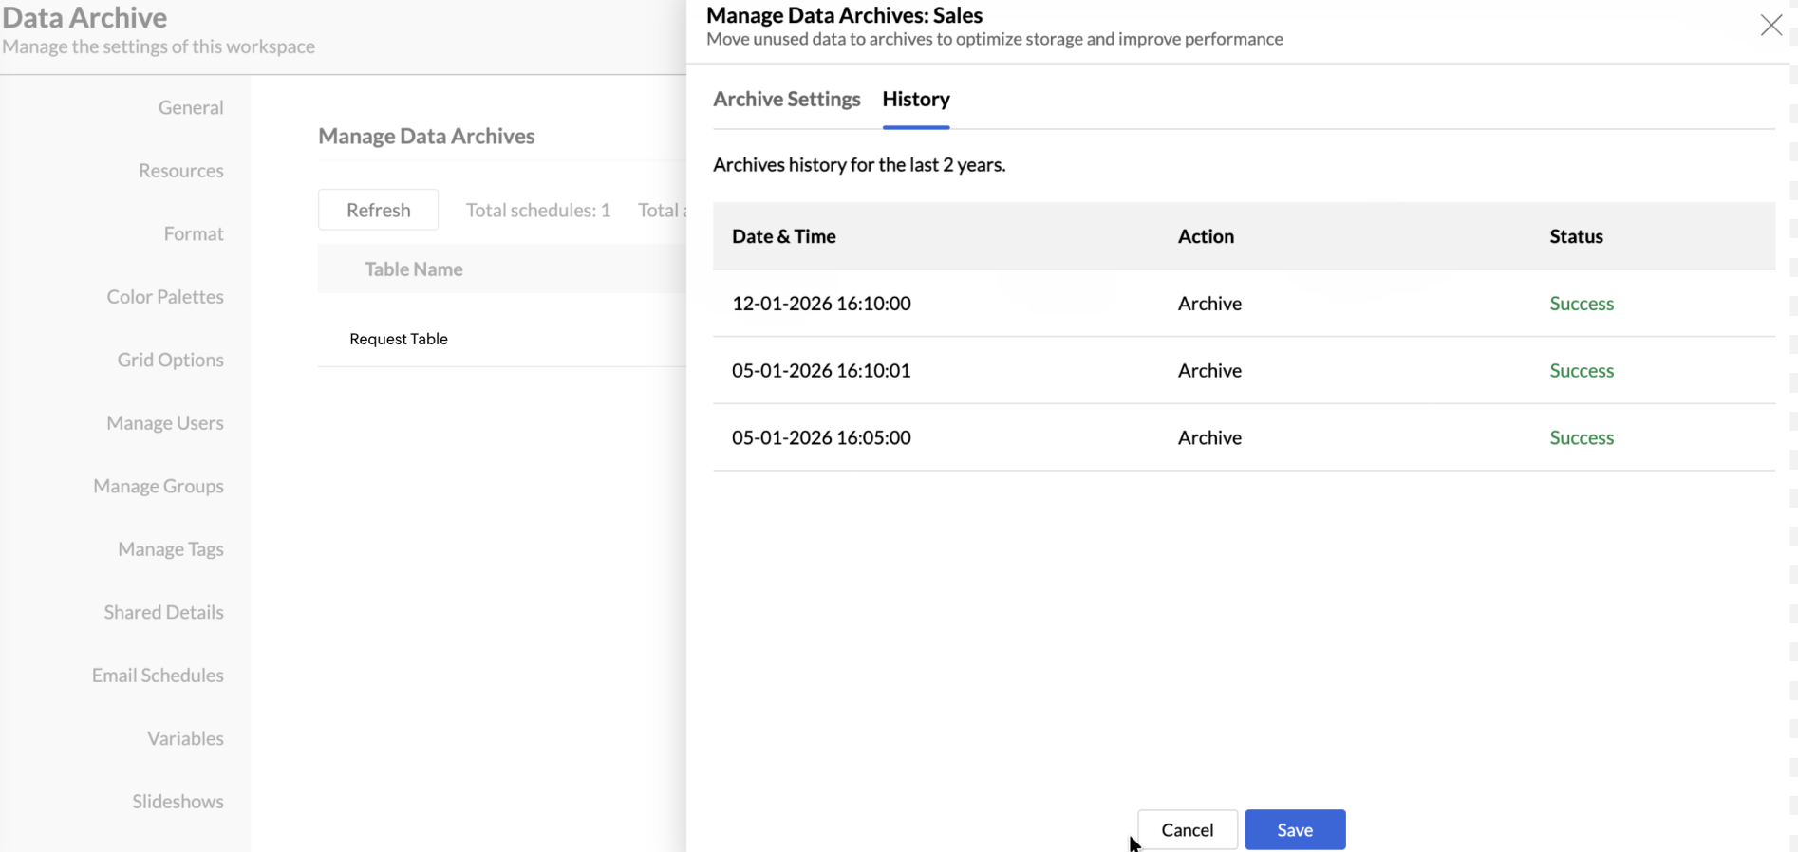Open Color Palettes settings

point(165,297)
